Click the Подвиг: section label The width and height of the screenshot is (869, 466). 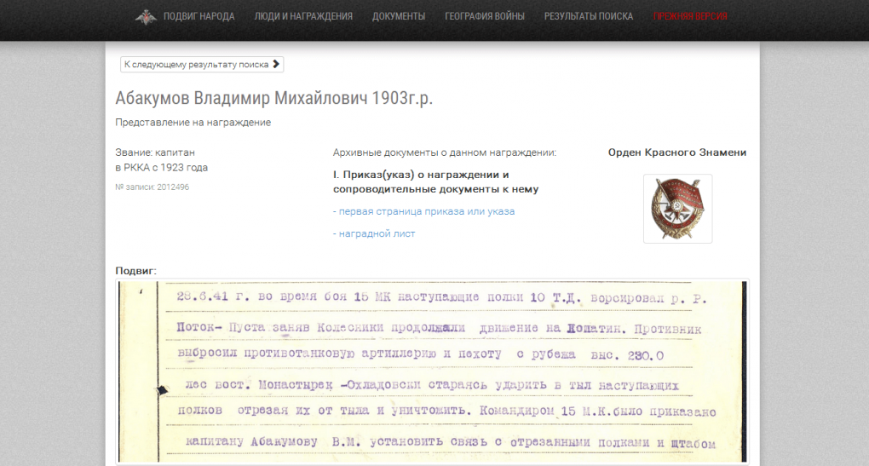click(136, 271)
